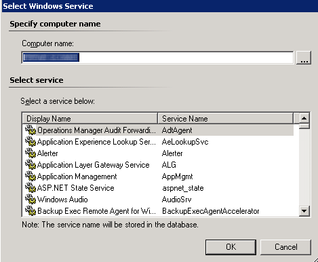Confirm selection with the OK button
Screen dimensions: 318x262
point(231,247)
